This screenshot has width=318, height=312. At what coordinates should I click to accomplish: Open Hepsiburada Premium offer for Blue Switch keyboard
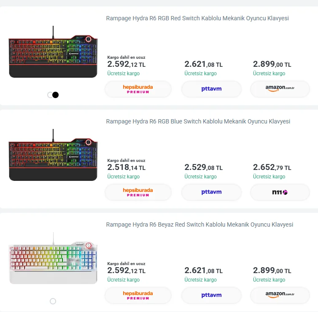pyautogui.click(x=138, y=192)
